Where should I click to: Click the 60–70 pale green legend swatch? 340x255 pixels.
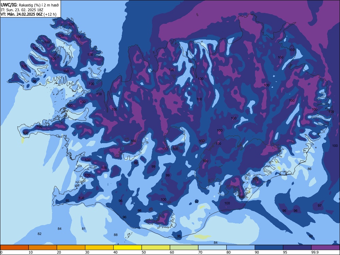[x=184, y=248]
